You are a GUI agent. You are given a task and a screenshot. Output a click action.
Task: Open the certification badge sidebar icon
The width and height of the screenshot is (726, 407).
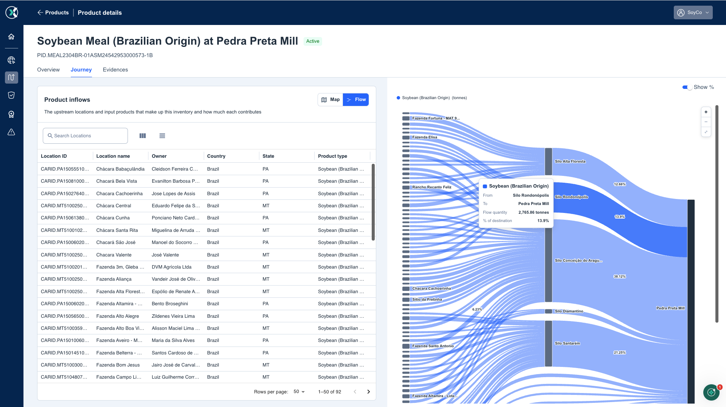11,114
